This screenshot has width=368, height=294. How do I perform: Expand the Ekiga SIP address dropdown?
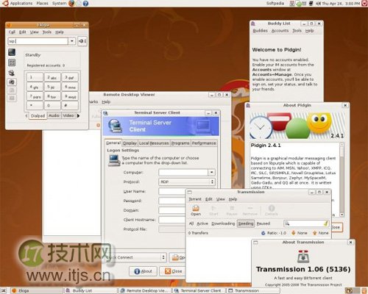tap(72, 41)
